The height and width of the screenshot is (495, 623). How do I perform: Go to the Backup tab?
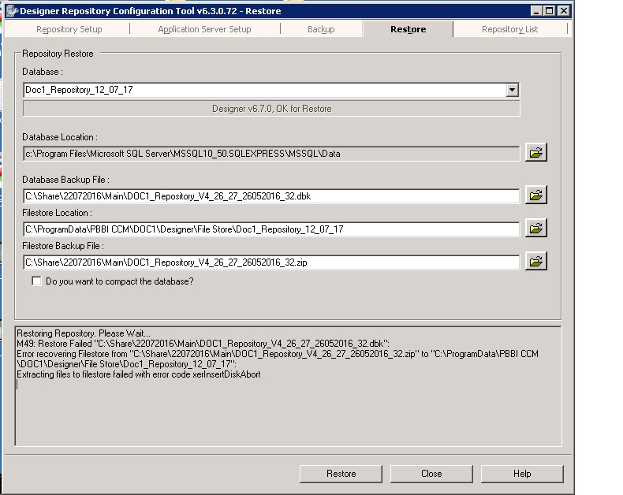[321, 29]
